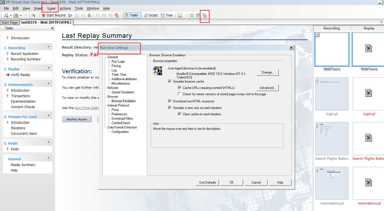
Task: Enable Check for newer versions of stored pages
Action: 180,94
